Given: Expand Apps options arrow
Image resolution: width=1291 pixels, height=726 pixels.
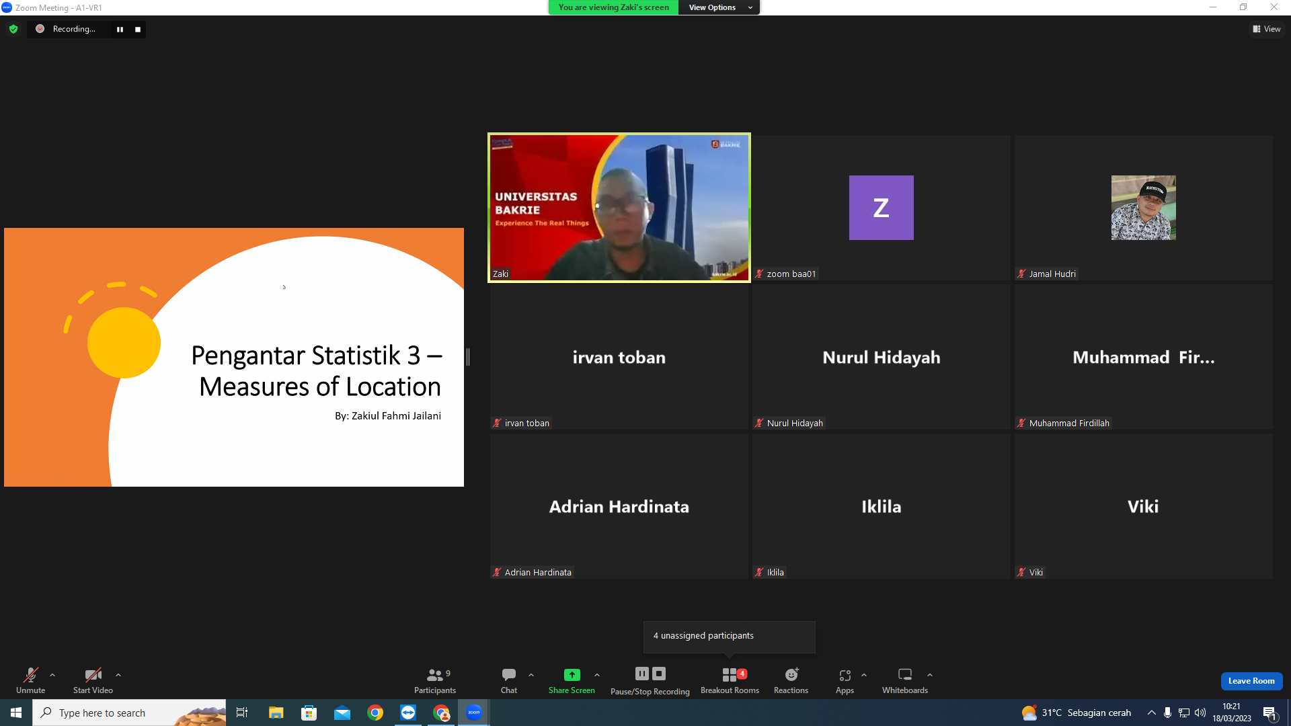Looking at the screenshot, I should click(864, 675).
